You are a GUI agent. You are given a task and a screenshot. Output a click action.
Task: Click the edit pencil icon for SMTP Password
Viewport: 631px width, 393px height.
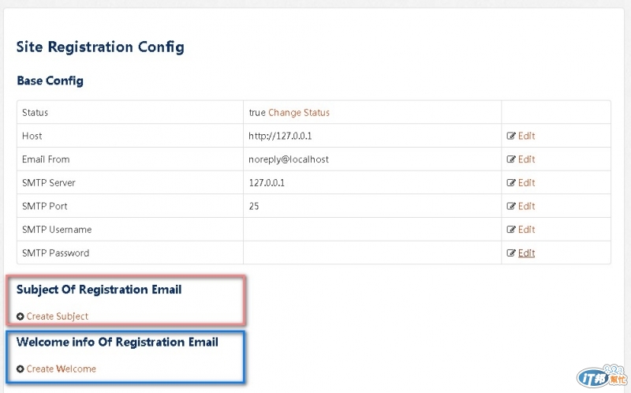click(x=510, y=253)
